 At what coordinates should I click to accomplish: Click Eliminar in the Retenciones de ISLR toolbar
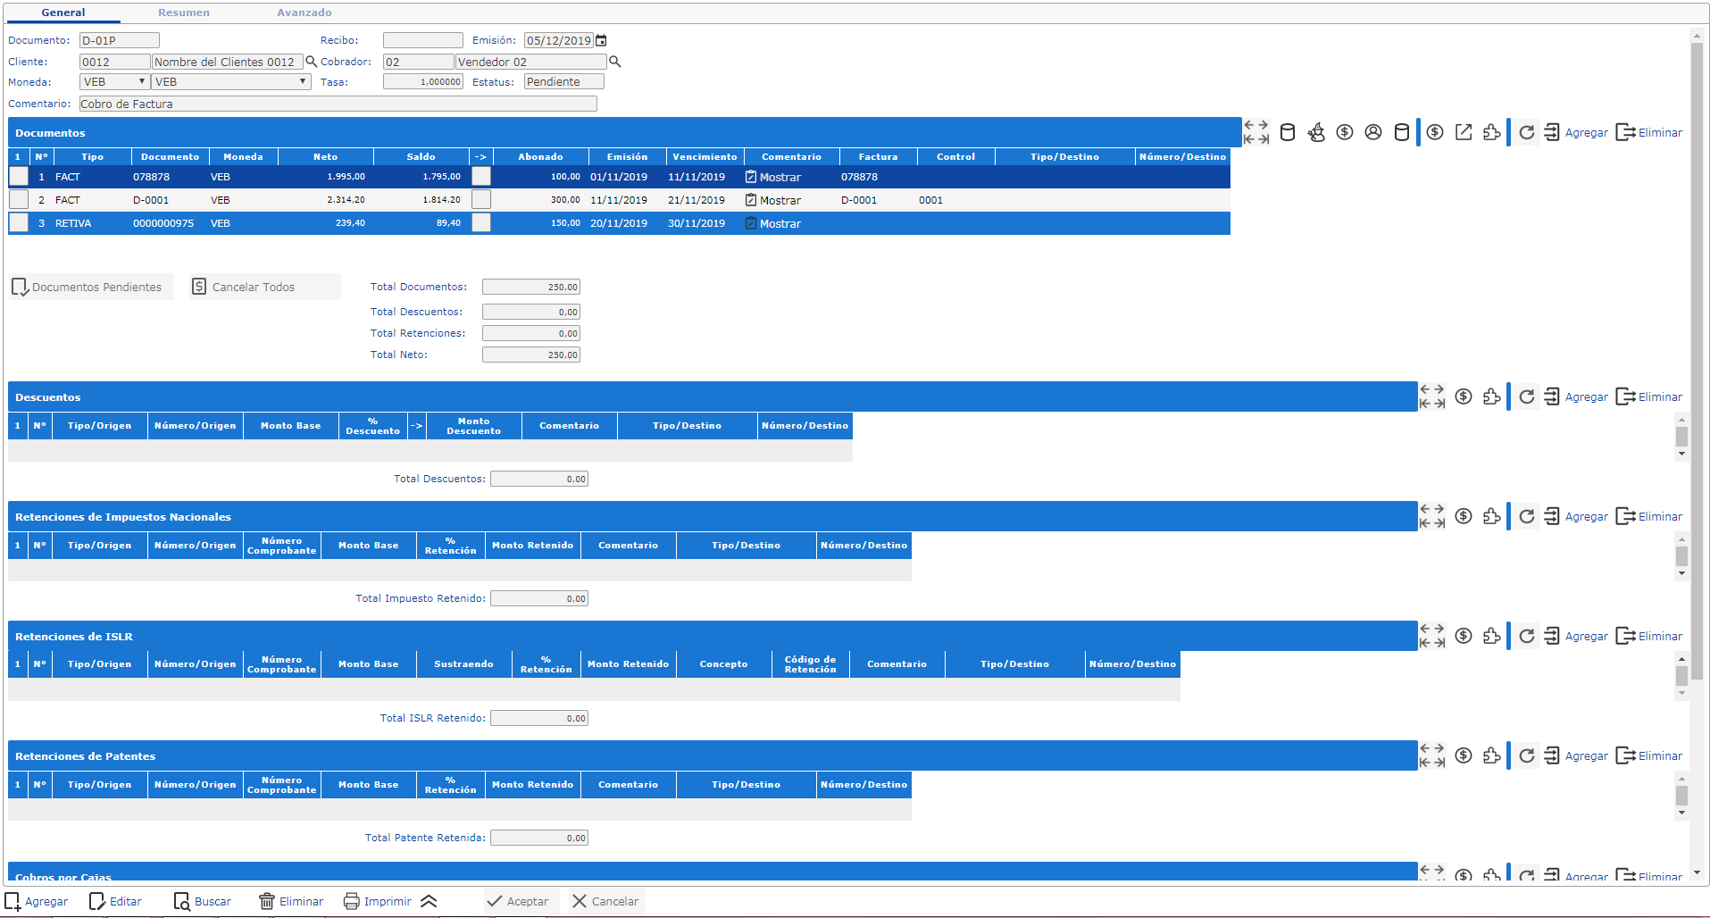(1649, 636)
